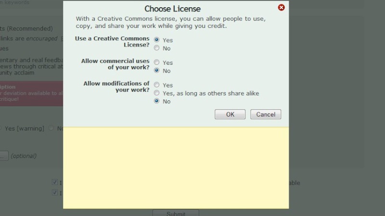Toggle the upper checkbox in background page
The height and width of the screenshot is (216, 385).
tap(55, 182)
